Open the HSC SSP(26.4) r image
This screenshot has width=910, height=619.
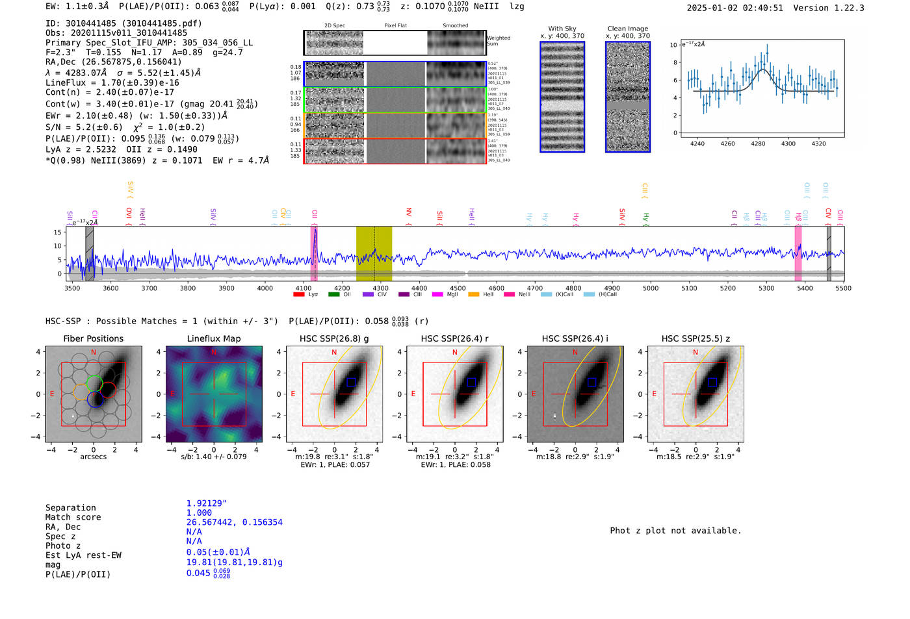click(455, 394)
